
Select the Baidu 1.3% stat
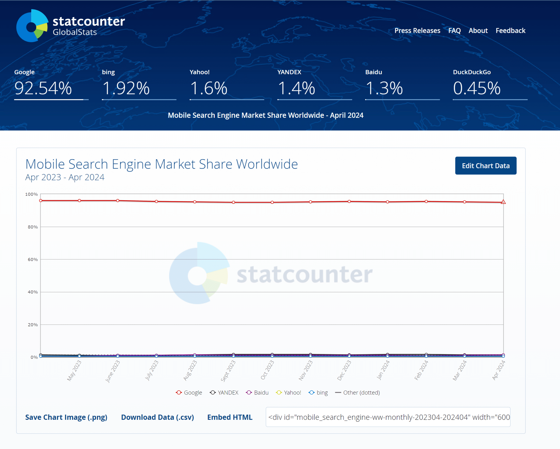click(x=402, y=84)
